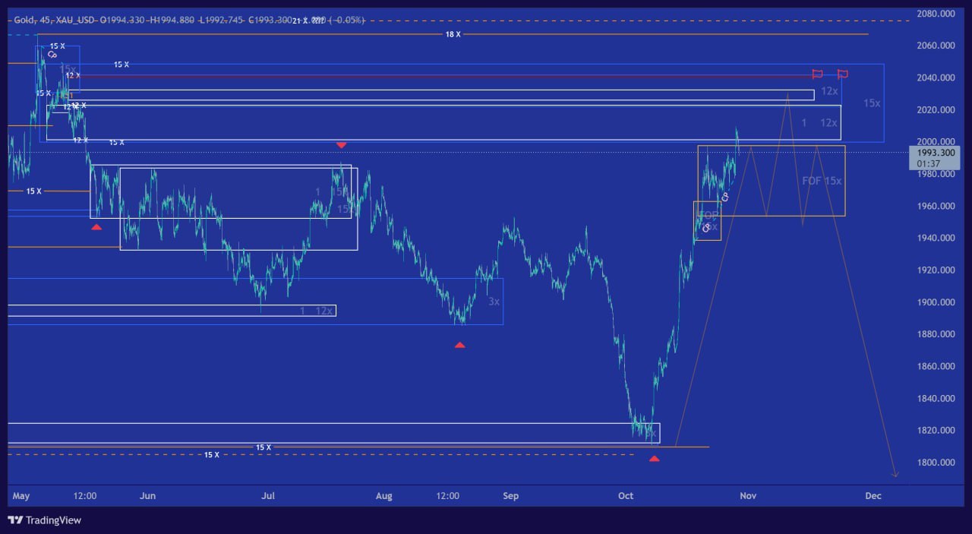Select the 15x label in the upper blue zone
The image size is (972, 534).
click(x=872, y=103)
